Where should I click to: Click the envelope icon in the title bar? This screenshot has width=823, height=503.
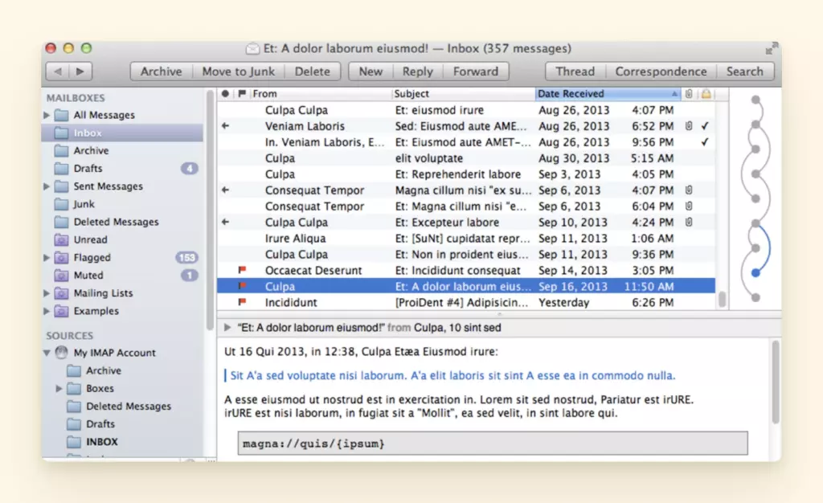tap(252, 49)
